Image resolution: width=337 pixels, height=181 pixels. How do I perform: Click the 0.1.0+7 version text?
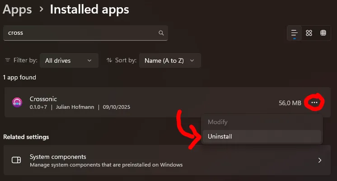38,107
